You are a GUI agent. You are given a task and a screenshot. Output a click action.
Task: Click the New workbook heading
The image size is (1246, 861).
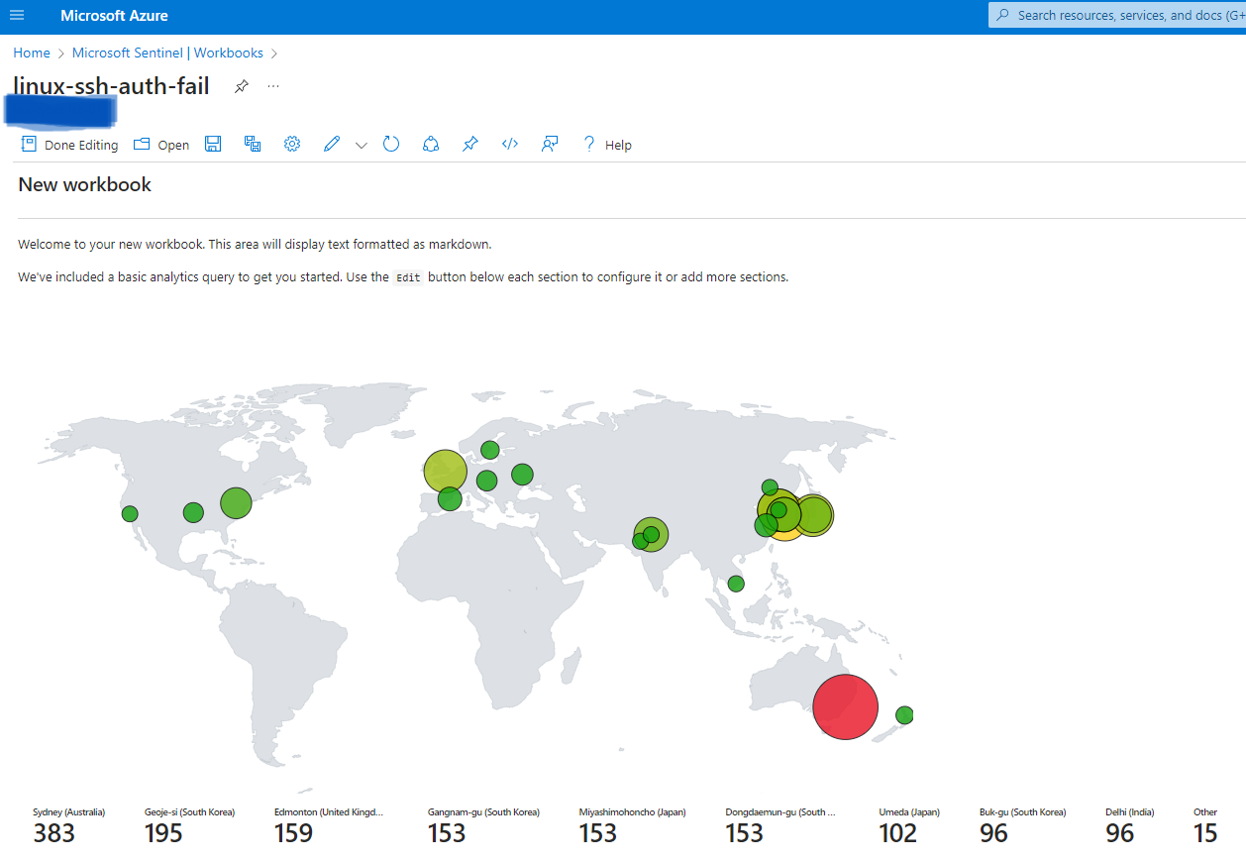point(85,184)
